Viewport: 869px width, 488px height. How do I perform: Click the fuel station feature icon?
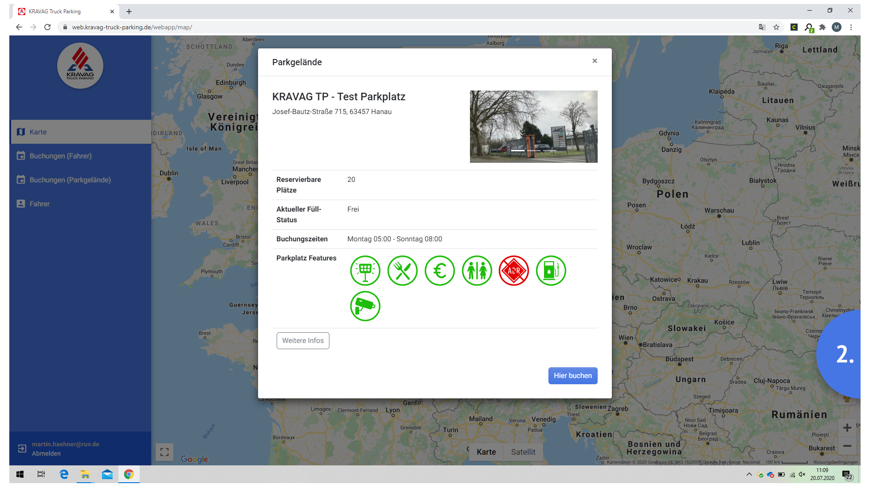[551, 271]
